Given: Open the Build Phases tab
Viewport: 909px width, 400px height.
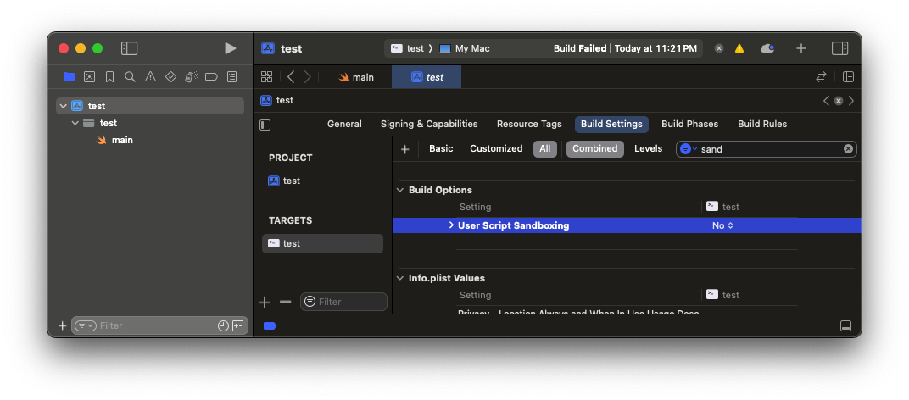Looking at the screenshot, I should point(690,124).
